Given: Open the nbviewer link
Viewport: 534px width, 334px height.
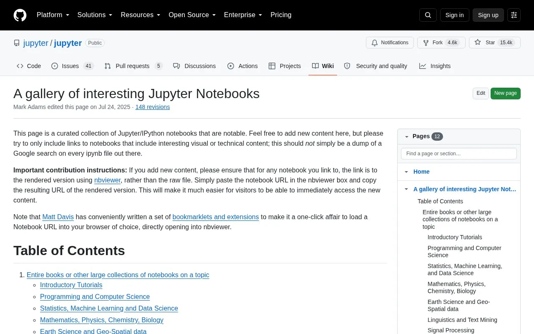Looking at the screenshot, I should tap(108, 180).
